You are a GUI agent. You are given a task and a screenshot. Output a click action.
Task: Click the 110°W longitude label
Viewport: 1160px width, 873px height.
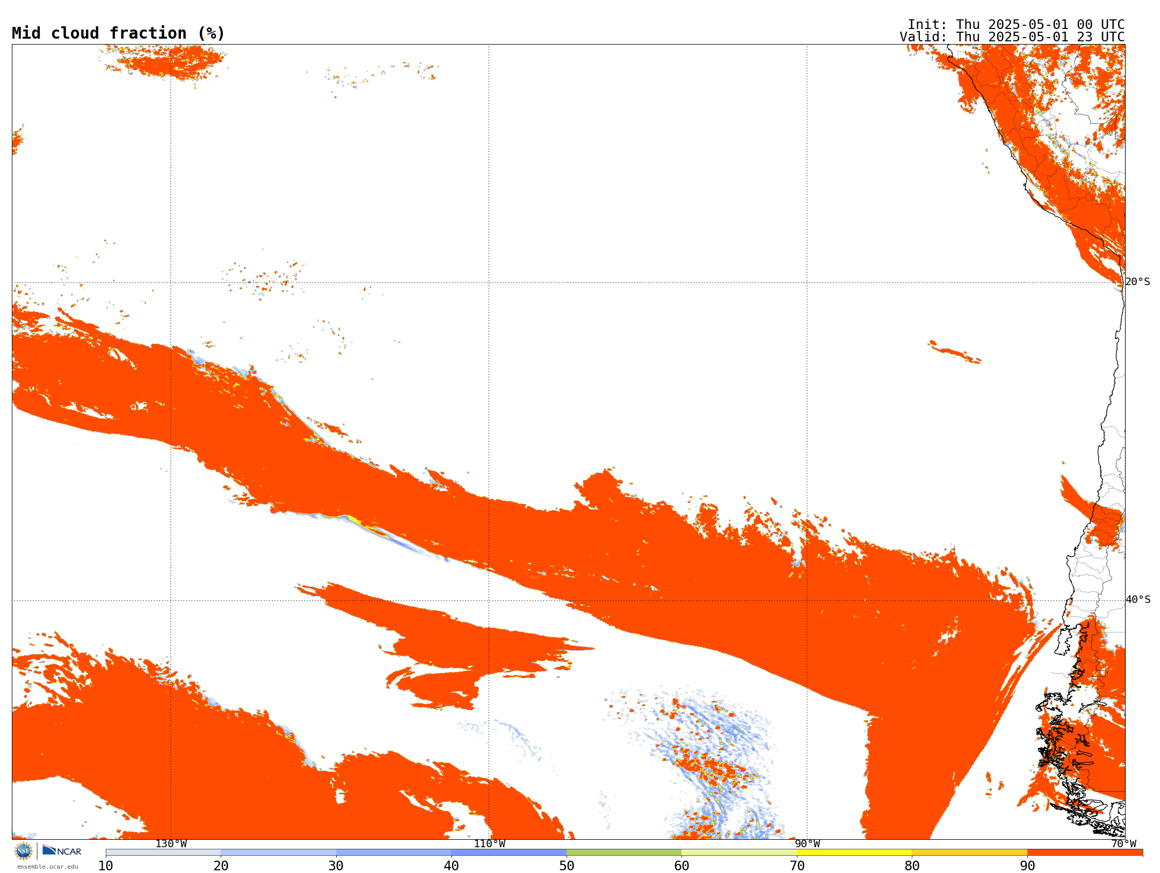point(489,844)
